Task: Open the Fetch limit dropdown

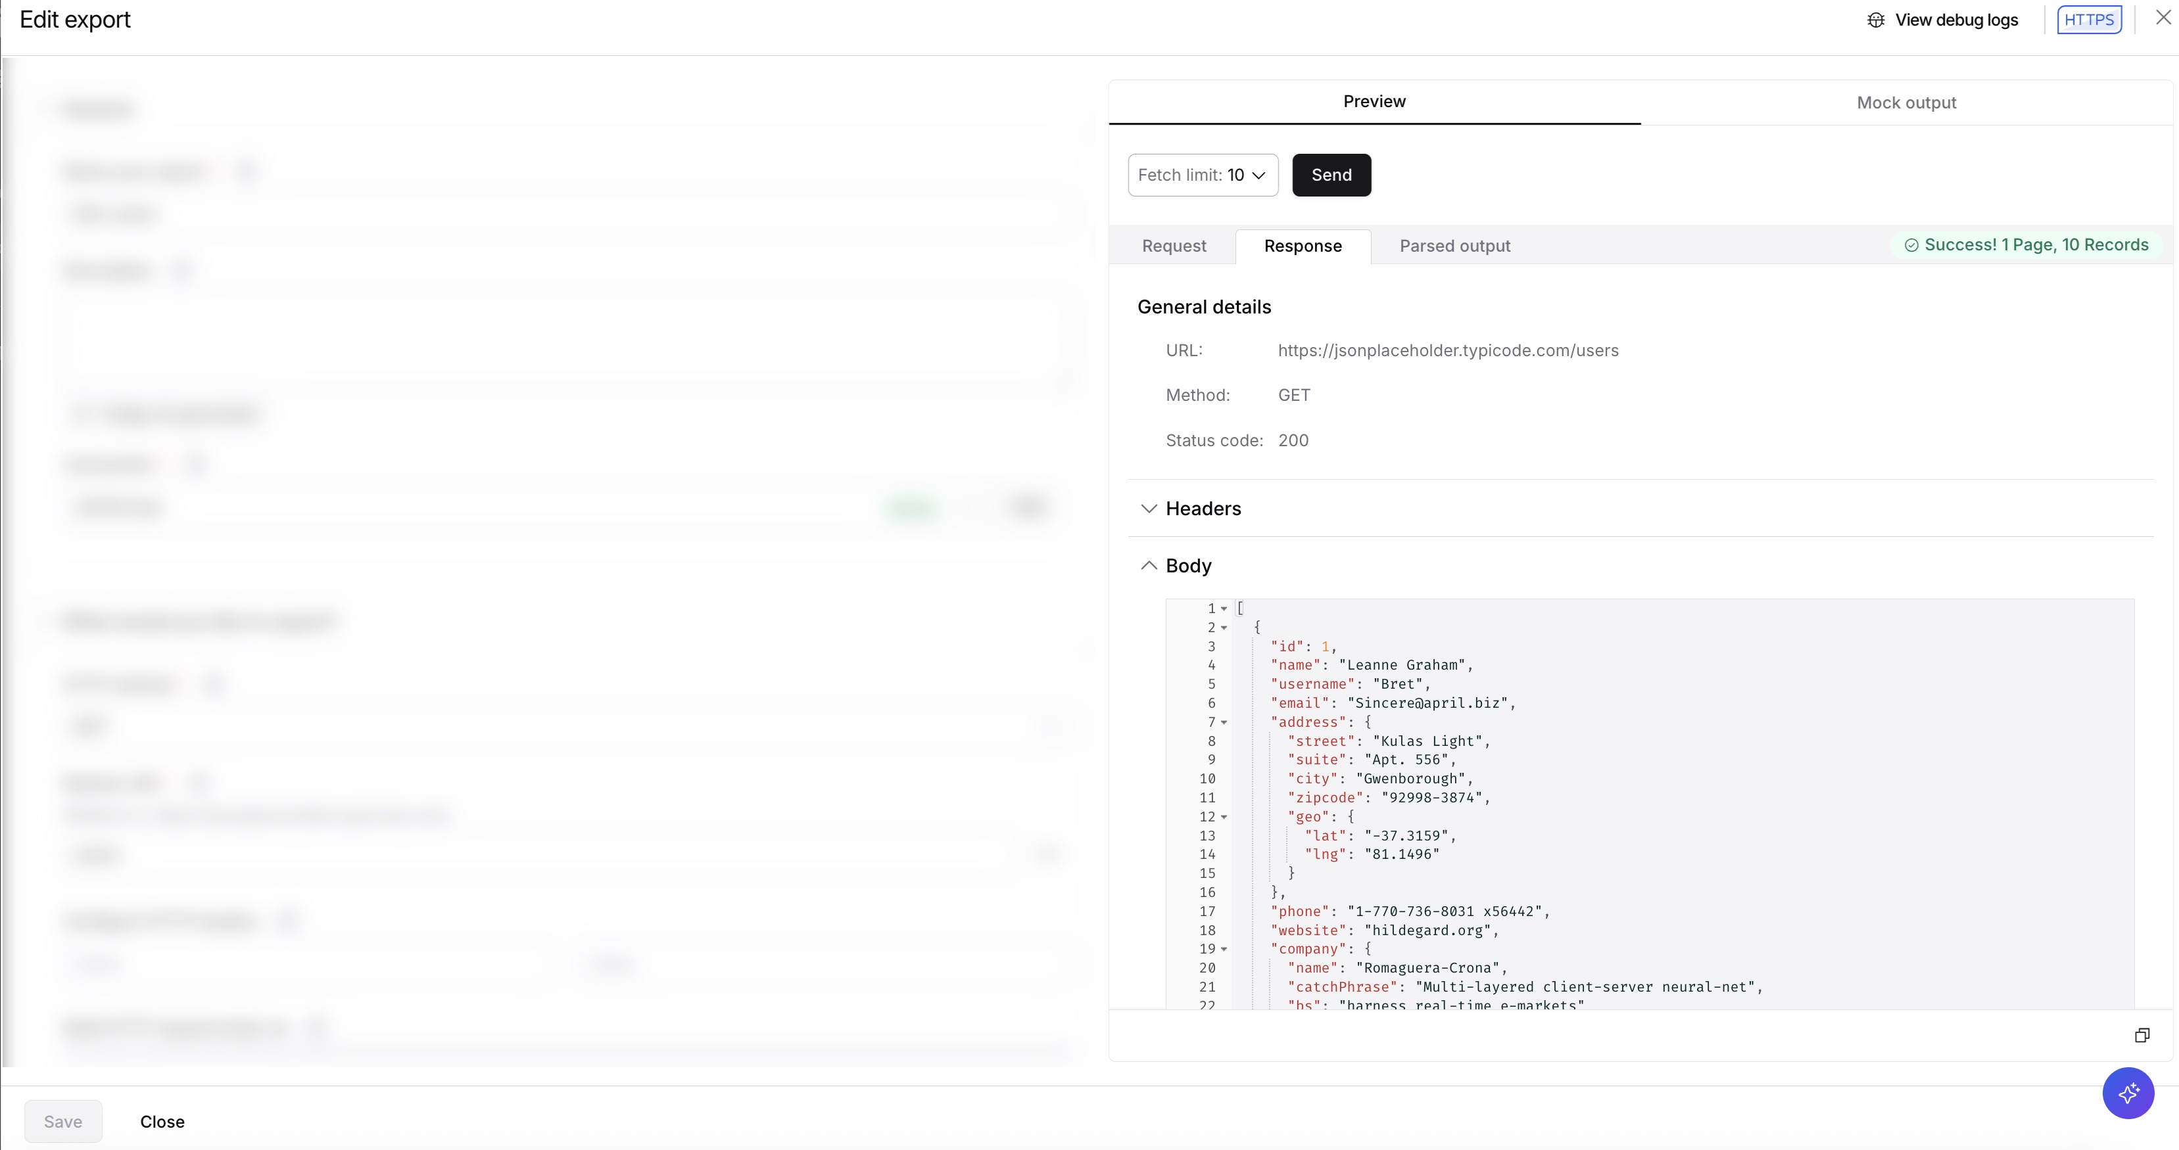Action: point(1202,175)
